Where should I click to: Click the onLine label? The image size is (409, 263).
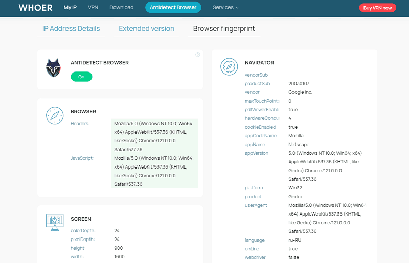252,249
